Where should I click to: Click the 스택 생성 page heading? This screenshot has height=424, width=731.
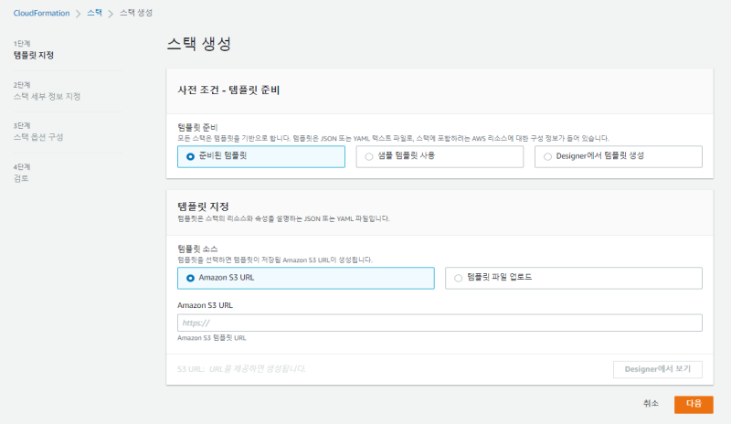198,45
